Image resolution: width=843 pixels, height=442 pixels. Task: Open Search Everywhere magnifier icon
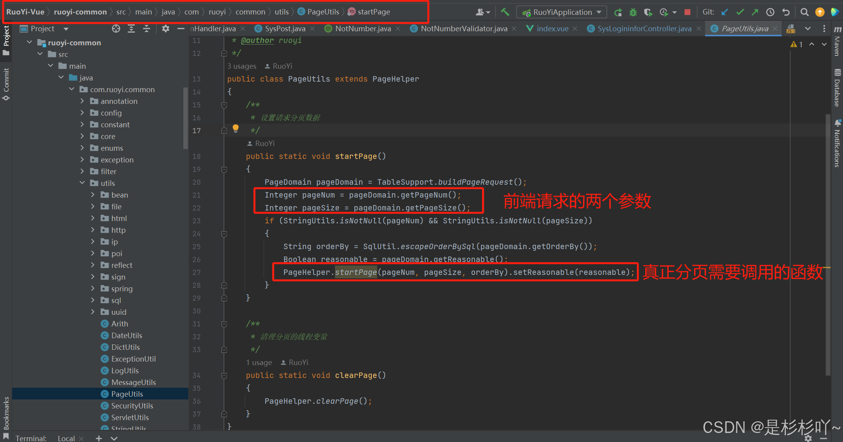804,12
